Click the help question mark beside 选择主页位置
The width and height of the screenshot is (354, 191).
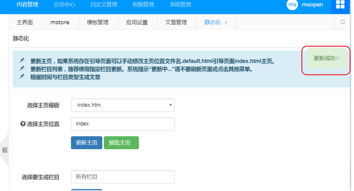tap(23, 124)
